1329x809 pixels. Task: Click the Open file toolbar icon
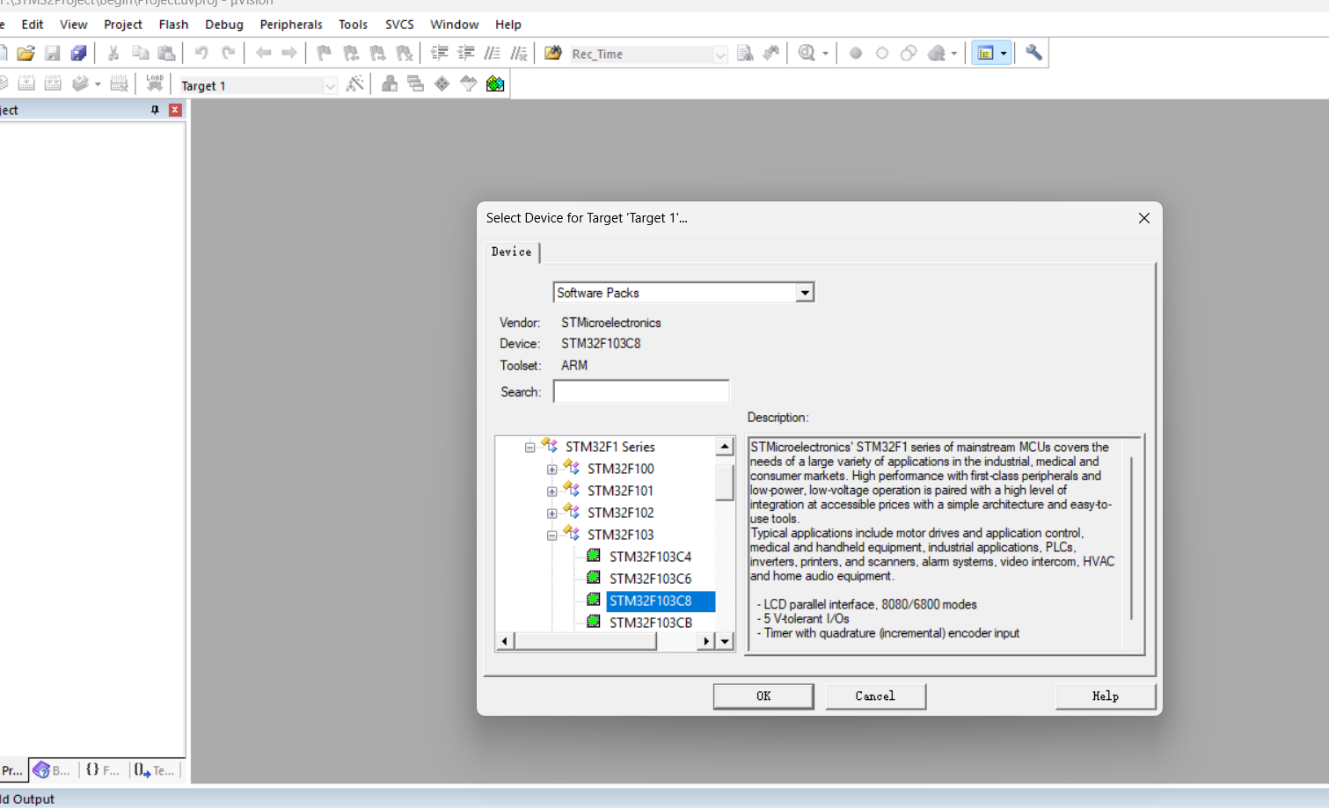click(x=26, y=54)
